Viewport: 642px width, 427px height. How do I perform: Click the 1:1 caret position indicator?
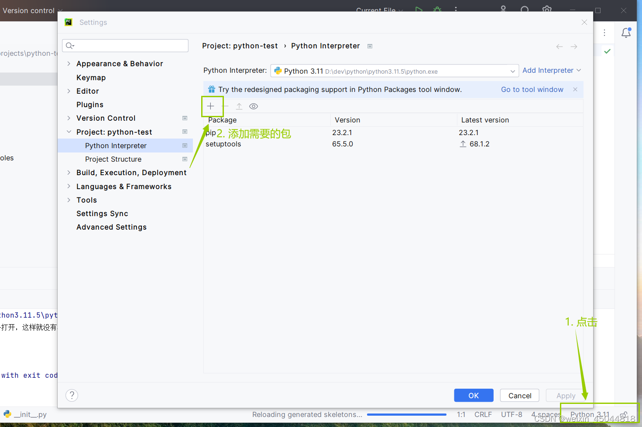click(461, 414)
